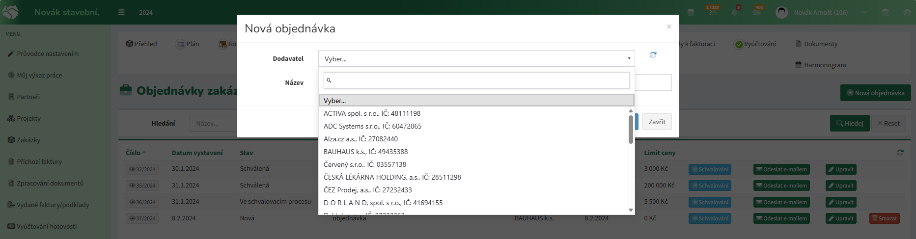
Task: View order 36/2024 via eye badge
Action: tap(142, 202)
